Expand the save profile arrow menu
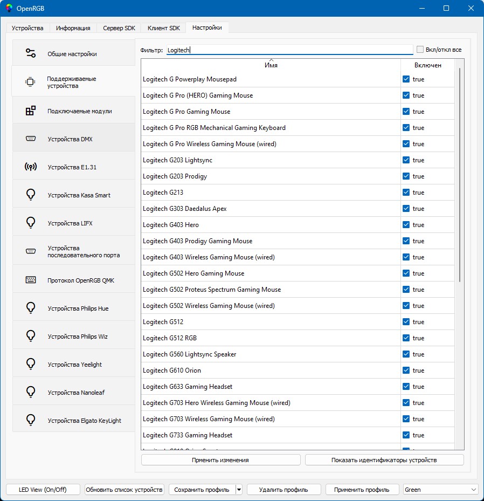484x501 pixels. pyautogui.click(x=239, y=490)
